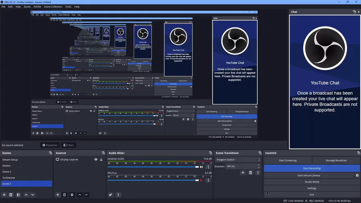Image resolution: width=361 pixels, height=203 pixels.
Task: Open Audio Mixer toolbar menu dots
Action: click(x=118, y=195)
